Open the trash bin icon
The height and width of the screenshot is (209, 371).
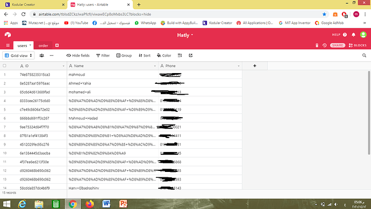pos(317,45)
